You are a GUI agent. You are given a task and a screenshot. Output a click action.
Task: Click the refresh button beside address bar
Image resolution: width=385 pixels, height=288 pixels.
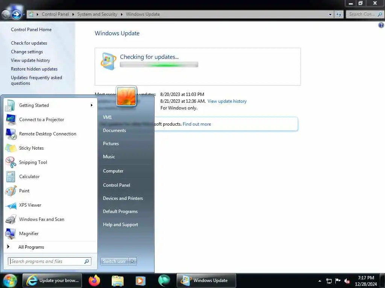point(339,14)
